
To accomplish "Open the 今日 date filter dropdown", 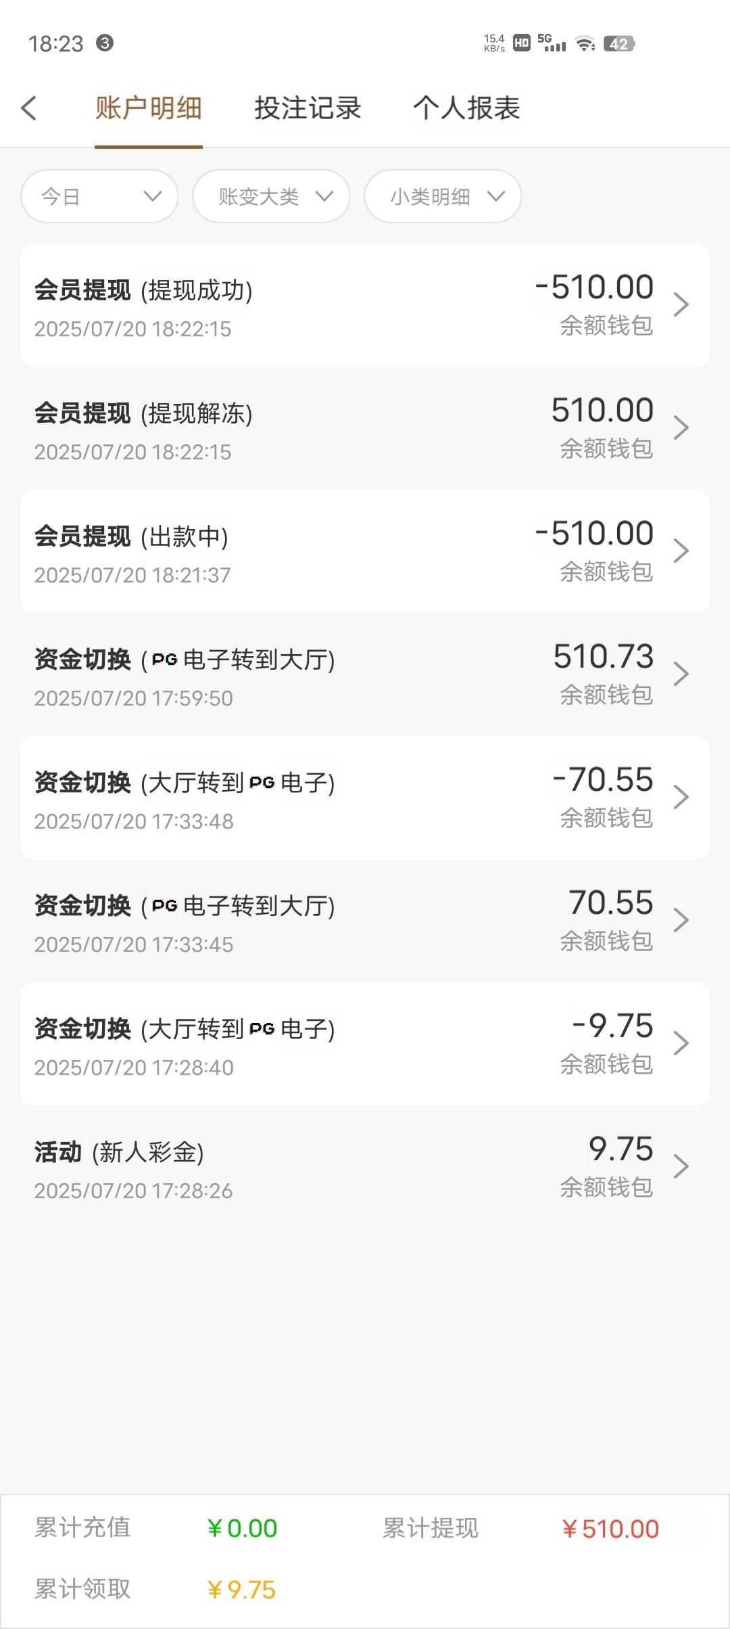I will tap(99, 196).
